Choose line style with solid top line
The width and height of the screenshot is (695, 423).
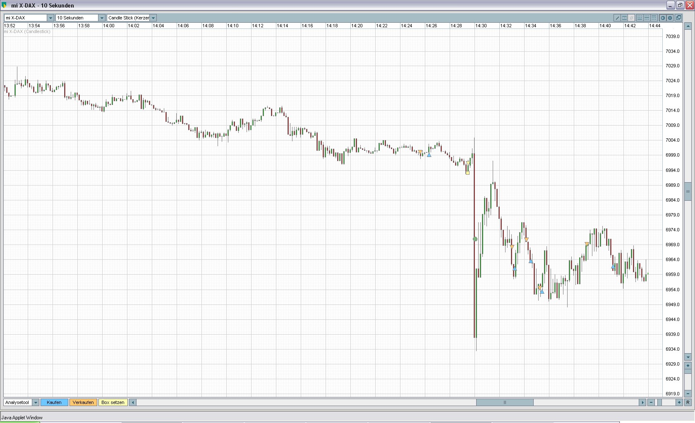coord(654,18)
